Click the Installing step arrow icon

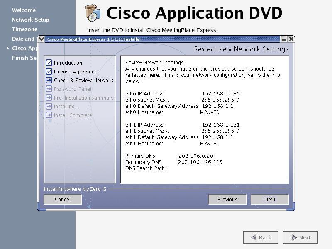pos(49,106)
